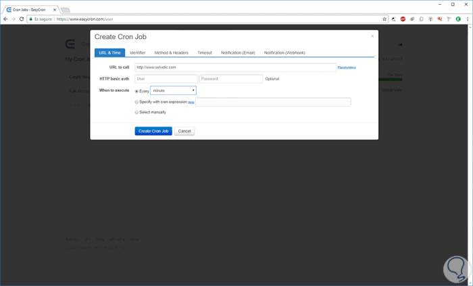Open the cron expression Help link
This screenshot has height=286, width=473.
191,103
